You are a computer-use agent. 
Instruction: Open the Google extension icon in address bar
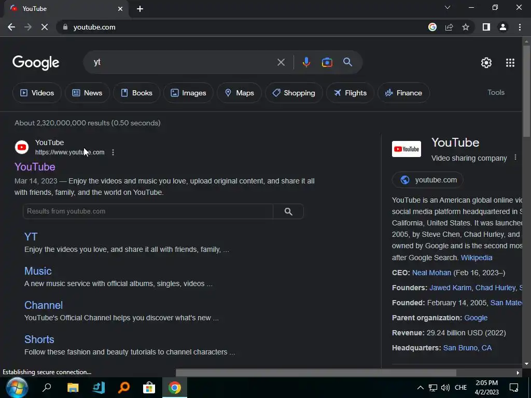click(432, 27)
